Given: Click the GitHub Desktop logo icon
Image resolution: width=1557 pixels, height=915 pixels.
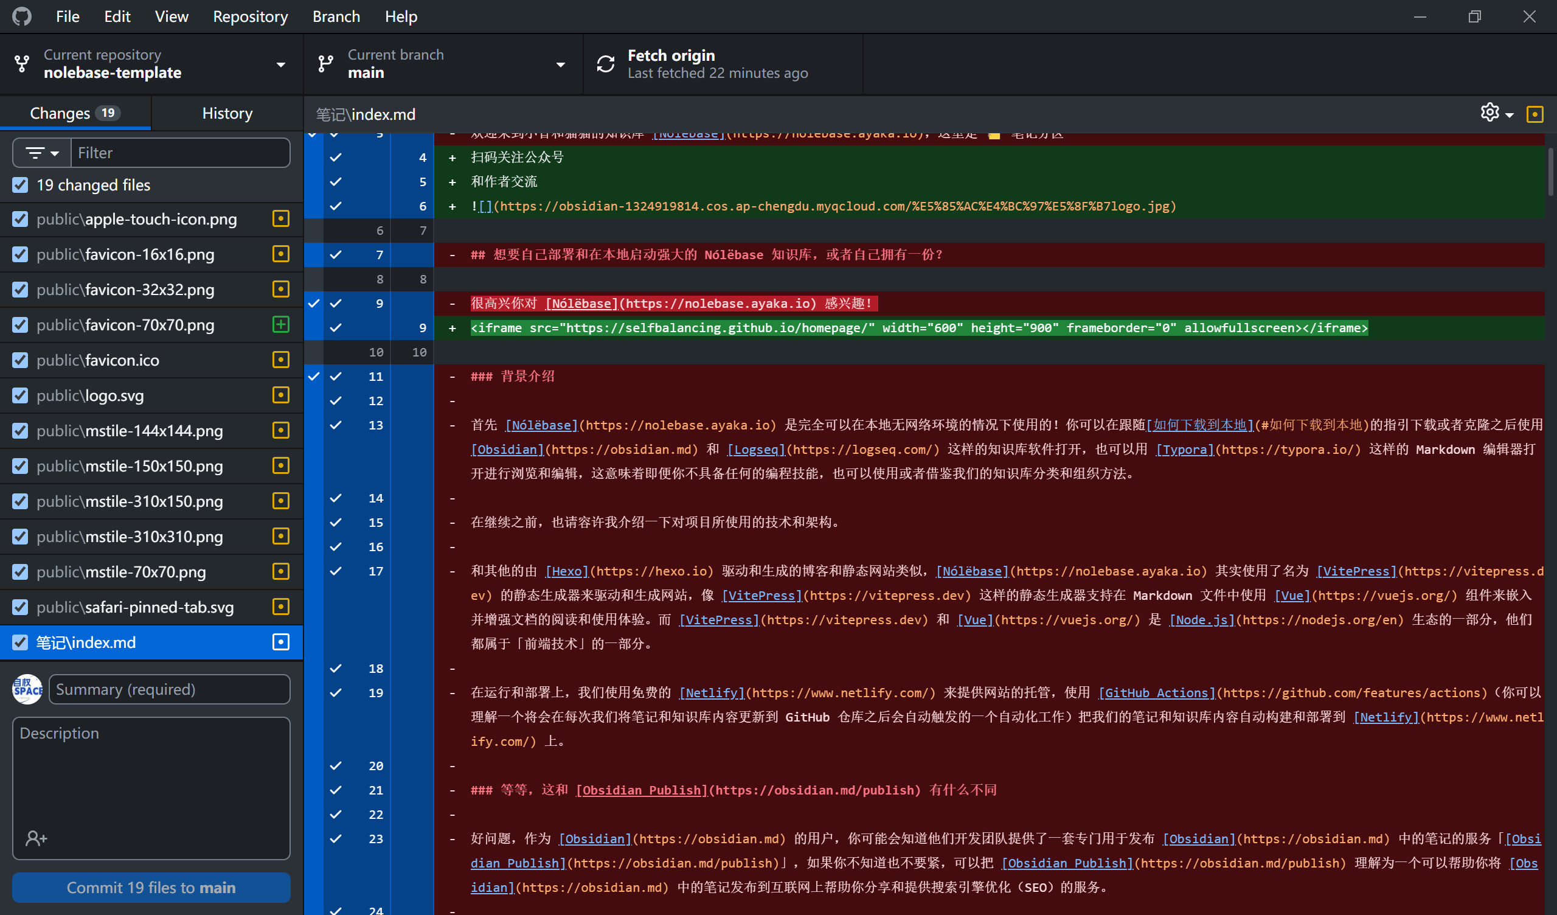Looking at the screenshot, I should click(x=22, y=16).
